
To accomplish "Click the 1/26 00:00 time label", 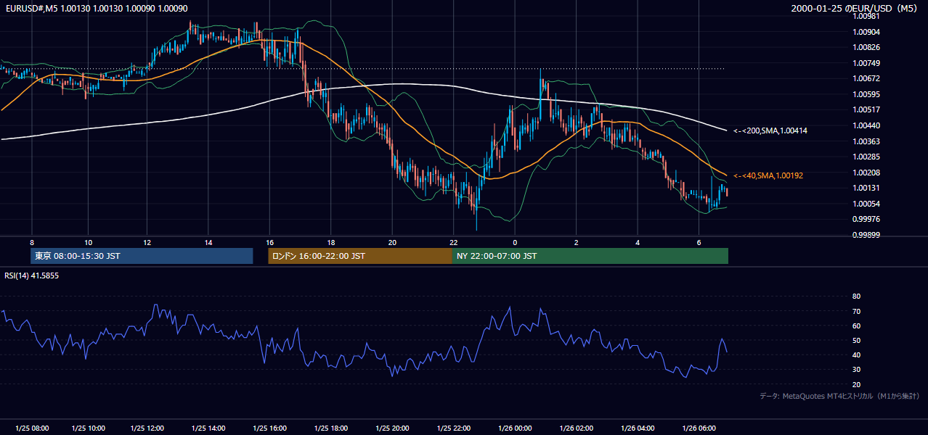I will pyautogui.click(x=515, y=428).
